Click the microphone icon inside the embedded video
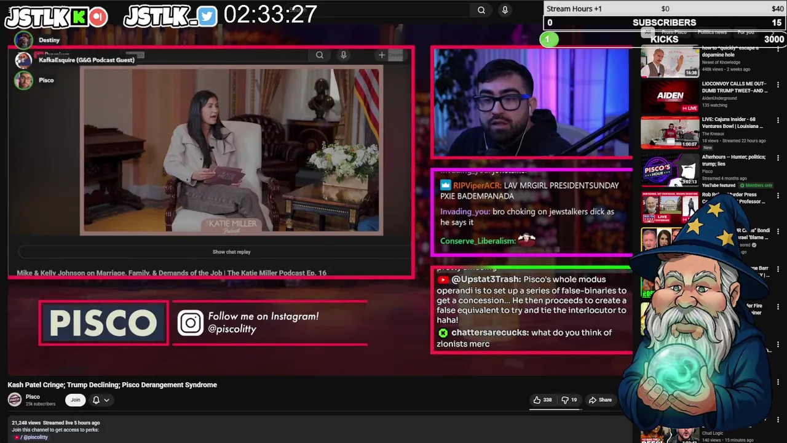The image size is (787, 443). (344, 55)
